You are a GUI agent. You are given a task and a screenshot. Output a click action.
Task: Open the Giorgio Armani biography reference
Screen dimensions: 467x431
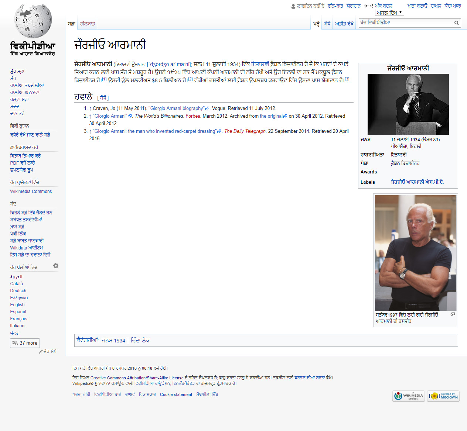click(179, 108)
